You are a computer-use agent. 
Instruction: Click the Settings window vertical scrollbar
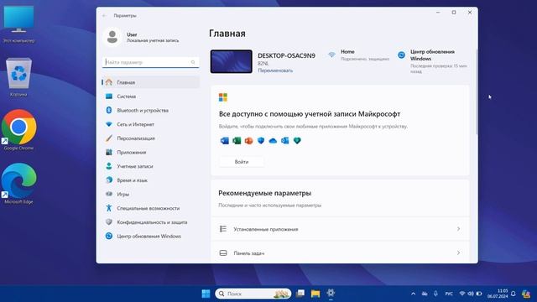477,92
